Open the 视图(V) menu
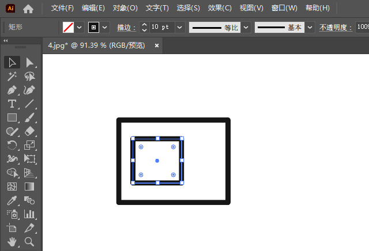 click(x=251, y=8)
